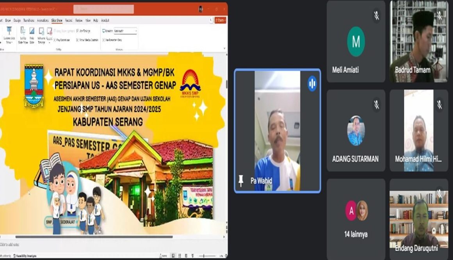Click the PowerPoint search box
This screenshot has height=260, width=453.
[104, 9]
